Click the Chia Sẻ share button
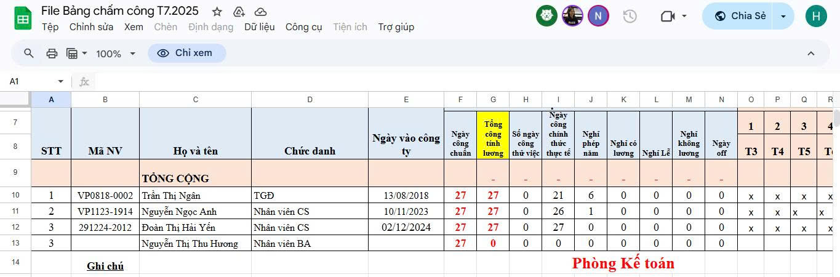840x277 pixels. tap(740, 16)
